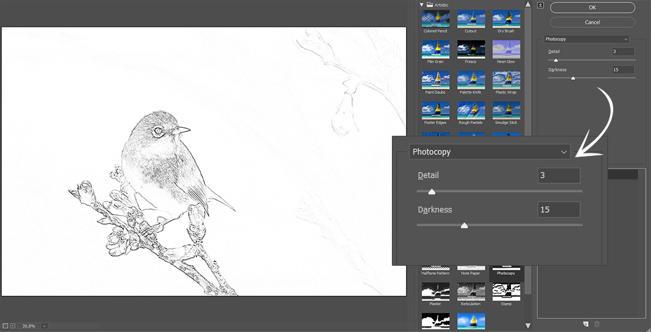
Task: Cancel the Filter Gallery dialog
Action: [592, 22]
